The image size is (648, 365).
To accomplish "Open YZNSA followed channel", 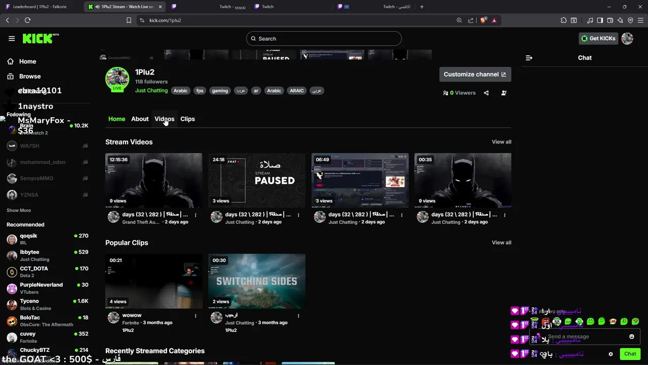I will point(47,195).
